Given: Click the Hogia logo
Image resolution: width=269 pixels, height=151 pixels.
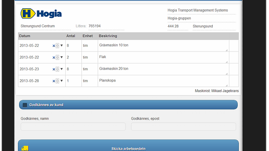Looking at the screenshot, I should pyautogui.click(x=41, y=14).
